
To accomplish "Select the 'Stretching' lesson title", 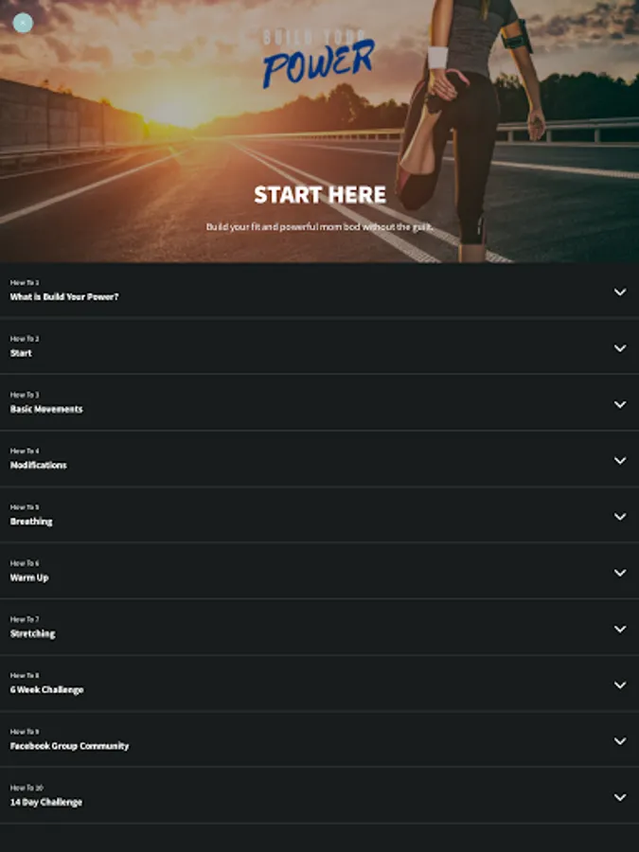I will (32, 633).
